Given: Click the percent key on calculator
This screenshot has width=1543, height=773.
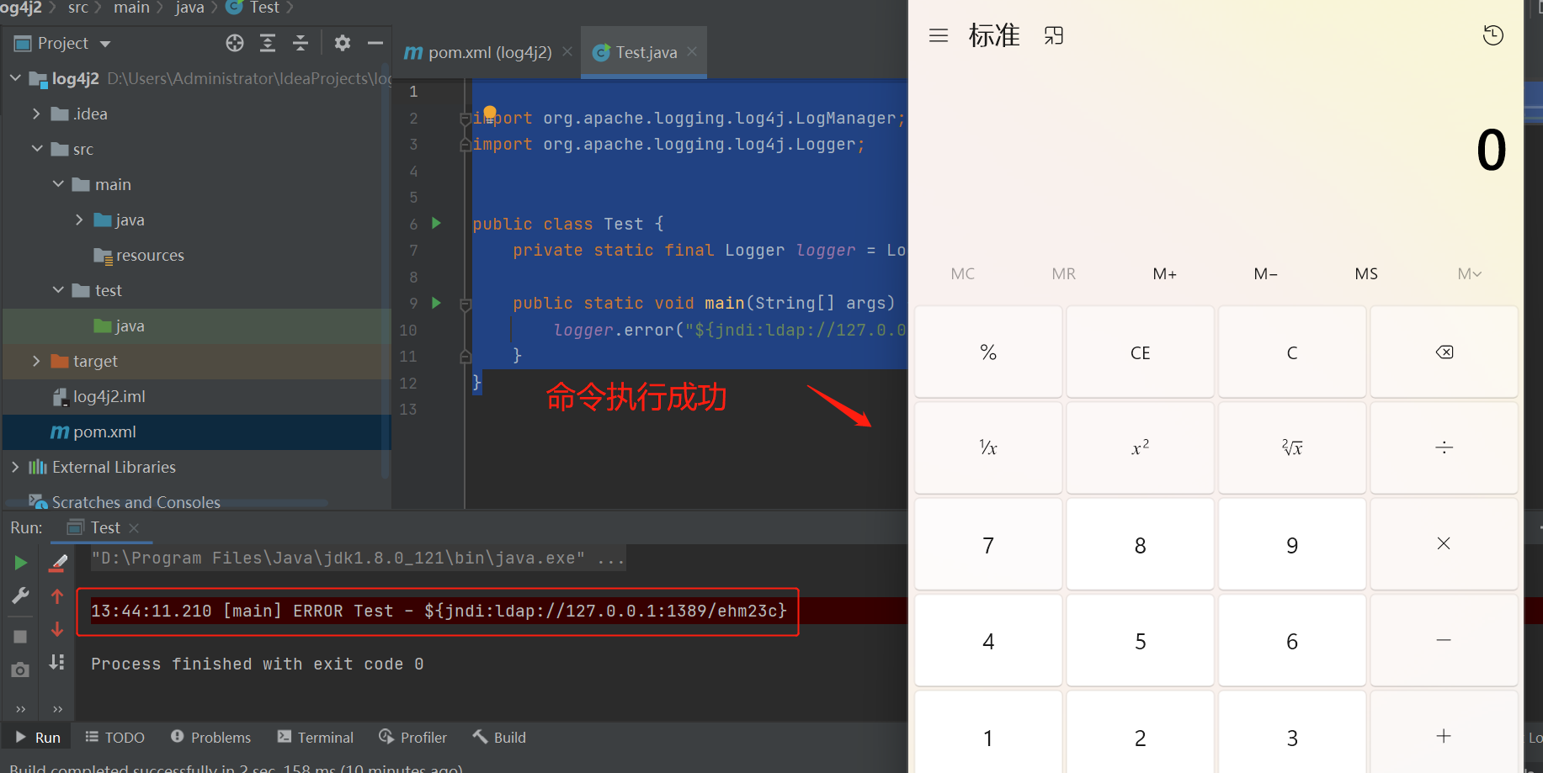Looking at the screenshot, I should click(x=988, y=352).
